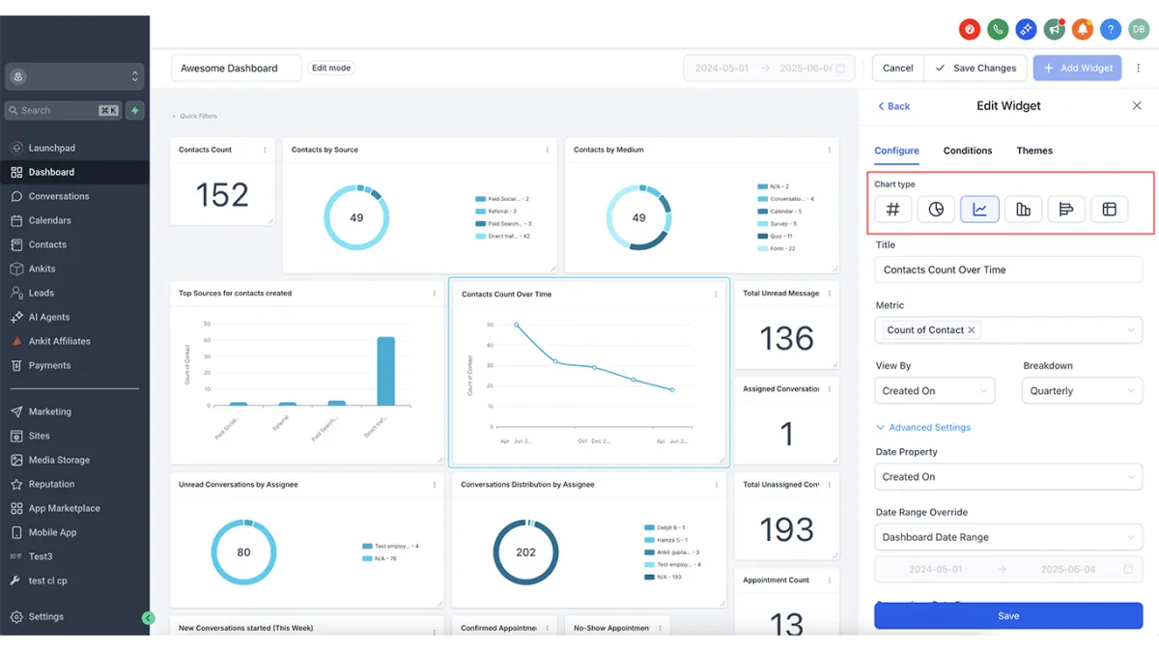Open Total Unread Message widget options menu

coord(830,293)
